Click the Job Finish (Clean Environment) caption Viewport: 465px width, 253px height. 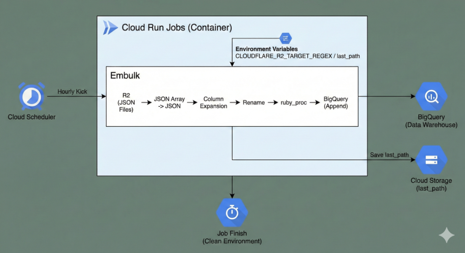[x=232, y=237]
